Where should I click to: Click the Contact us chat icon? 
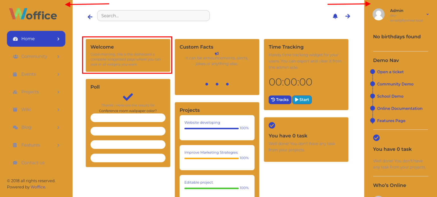15,163
